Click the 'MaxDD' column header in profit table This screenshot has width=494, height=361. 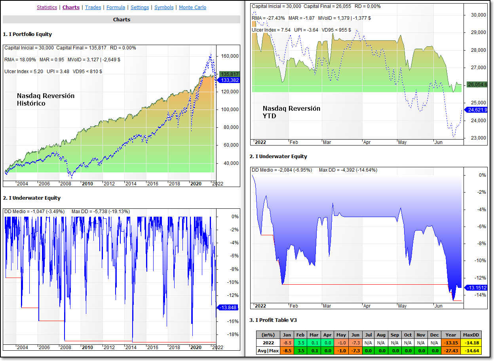(471, 335)
